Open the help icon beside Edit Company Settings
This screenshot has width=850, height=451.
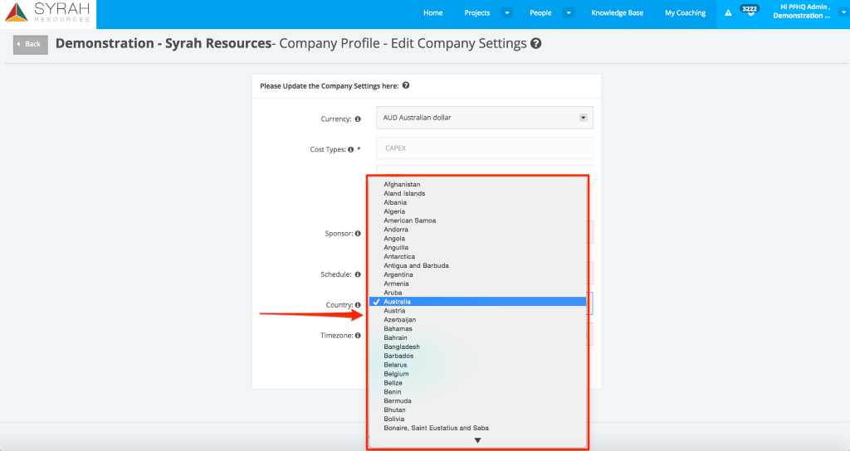[x=535, y=43]
